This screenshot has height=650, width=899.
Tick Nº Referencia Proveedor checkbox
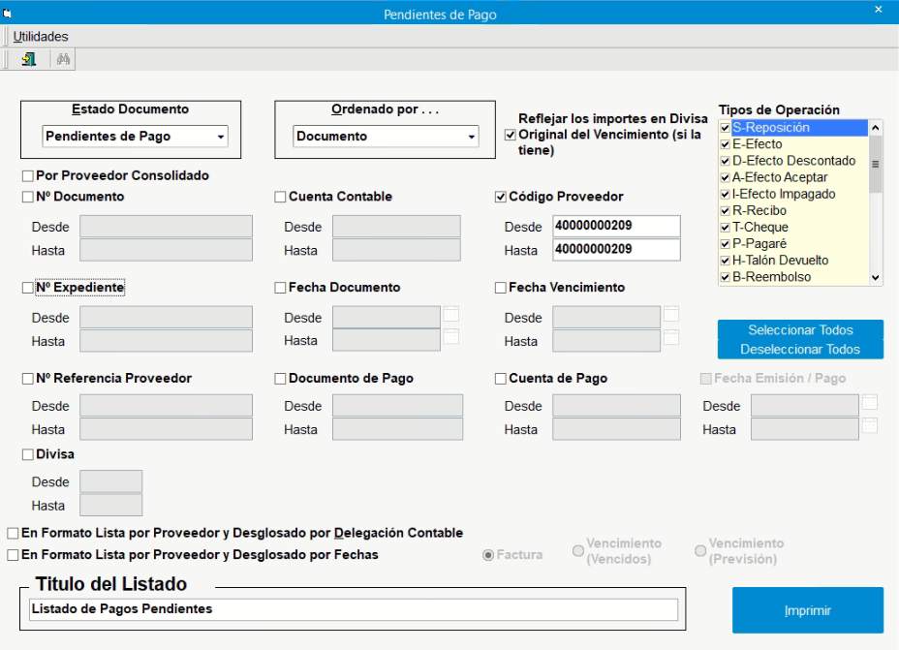click(27, 379)
